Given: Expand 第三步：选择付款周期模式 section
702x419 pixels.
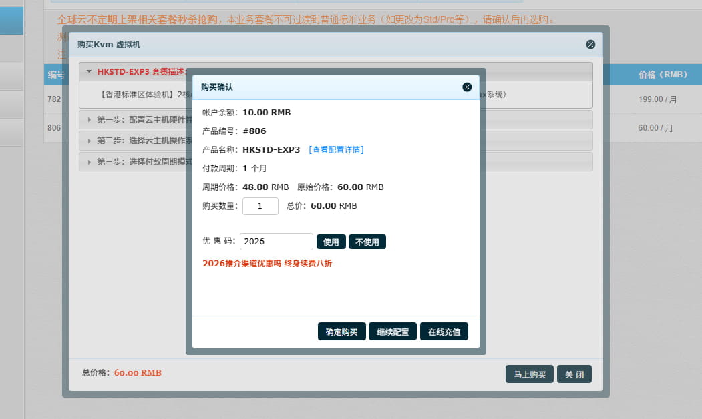Looking at the screenshot, I should click(x=134, y=161).
